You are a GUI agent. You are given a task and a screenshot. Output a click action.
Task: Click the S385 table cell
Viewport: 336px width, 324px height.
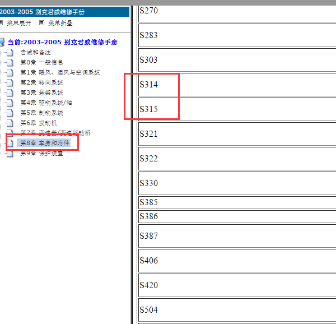coord(237,202)
